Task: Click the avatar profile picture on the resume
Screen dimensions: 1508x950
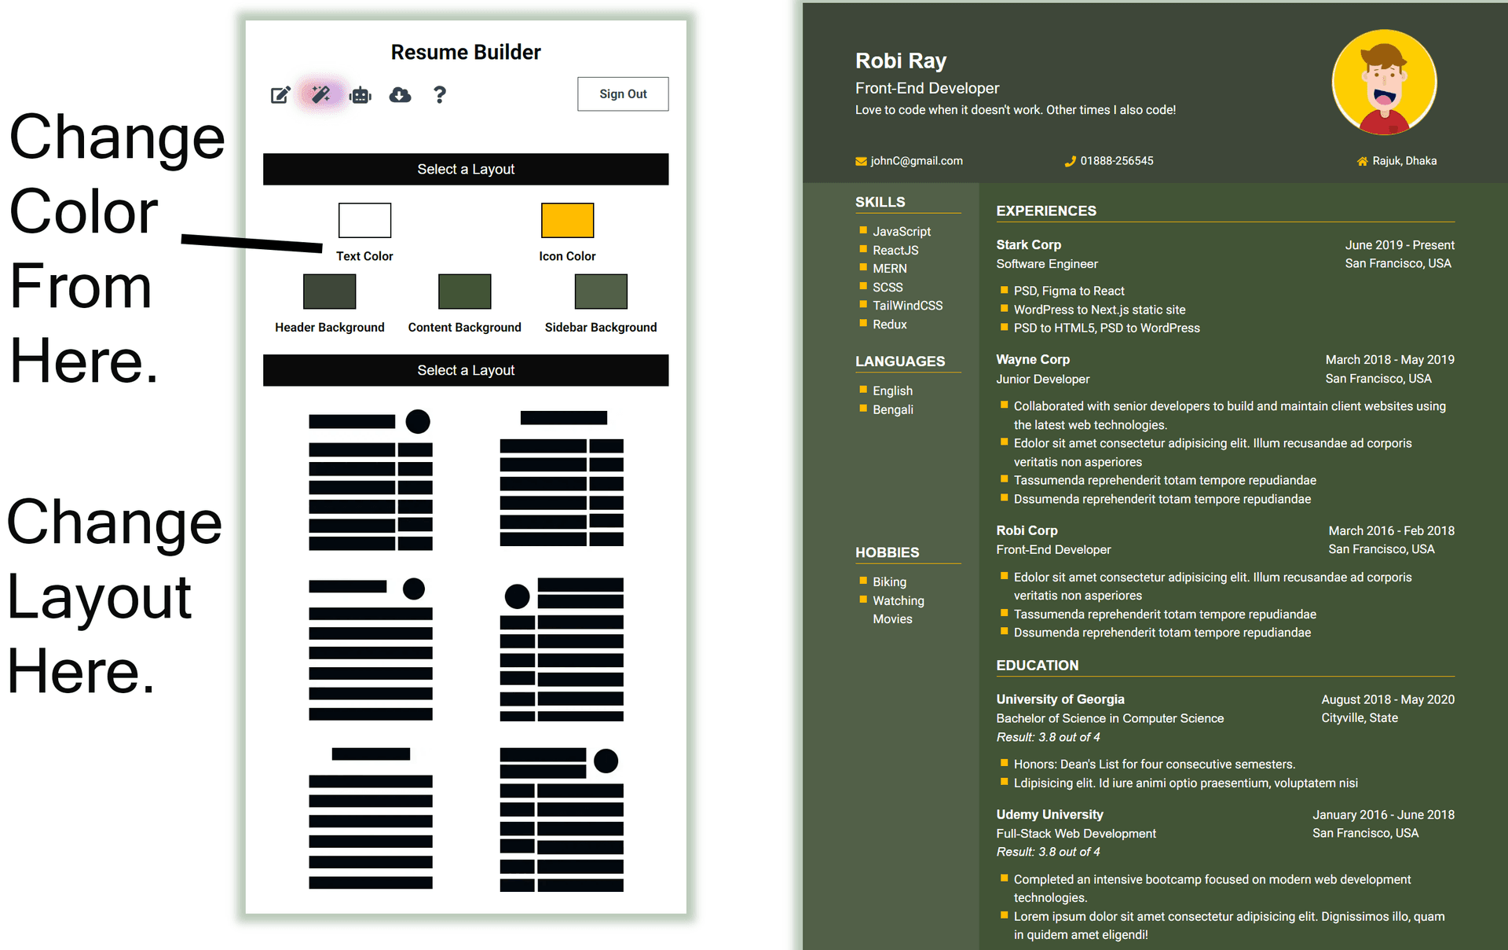Action: 1384,83
